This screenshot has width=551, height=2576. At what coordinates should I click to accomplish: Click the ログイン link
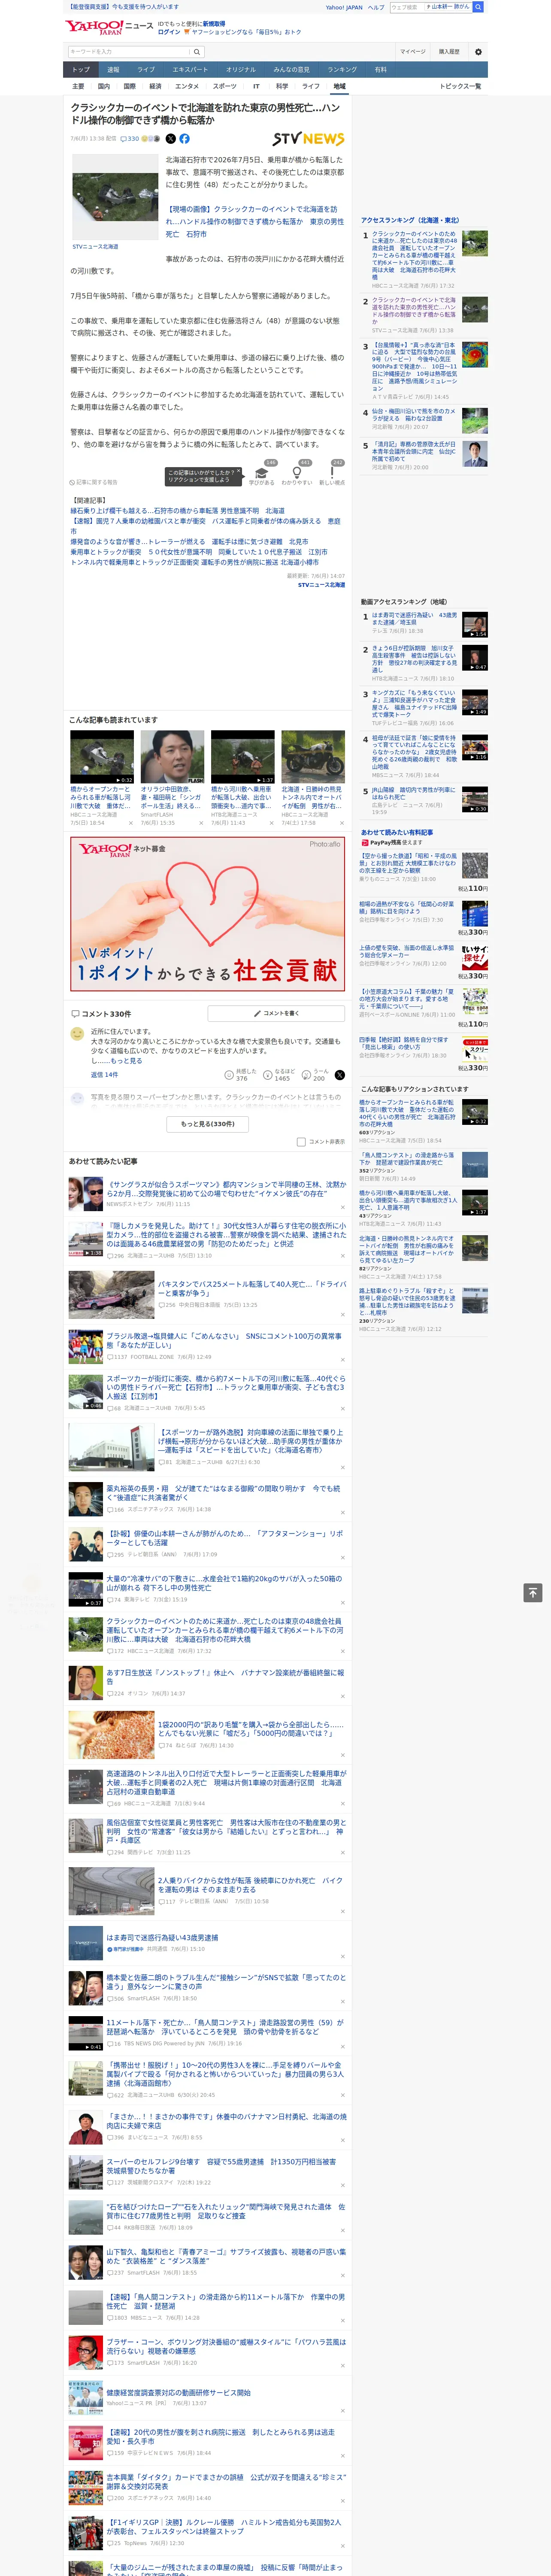(169, 32)
